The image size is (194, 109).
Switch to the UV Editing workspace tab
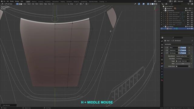pos(48,2)
